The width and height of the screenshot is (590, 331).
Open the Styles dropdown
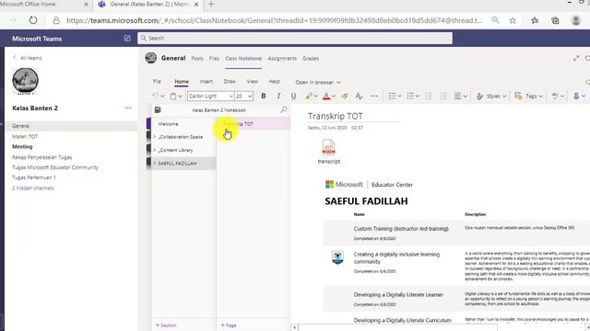(x=491, y=96)
